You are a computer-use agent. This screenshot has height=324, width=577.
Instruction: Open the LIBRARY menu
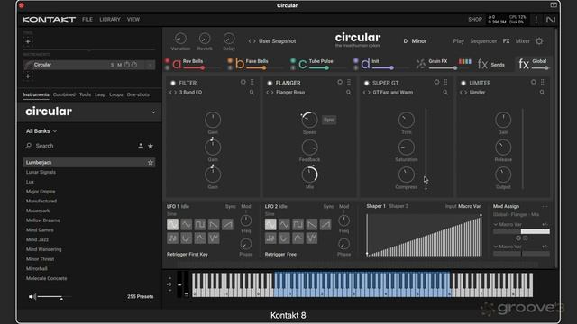coord(110,20)
